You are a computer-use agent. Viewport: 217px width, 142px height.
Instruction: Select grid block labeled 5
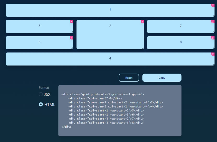tap(39, 26)
